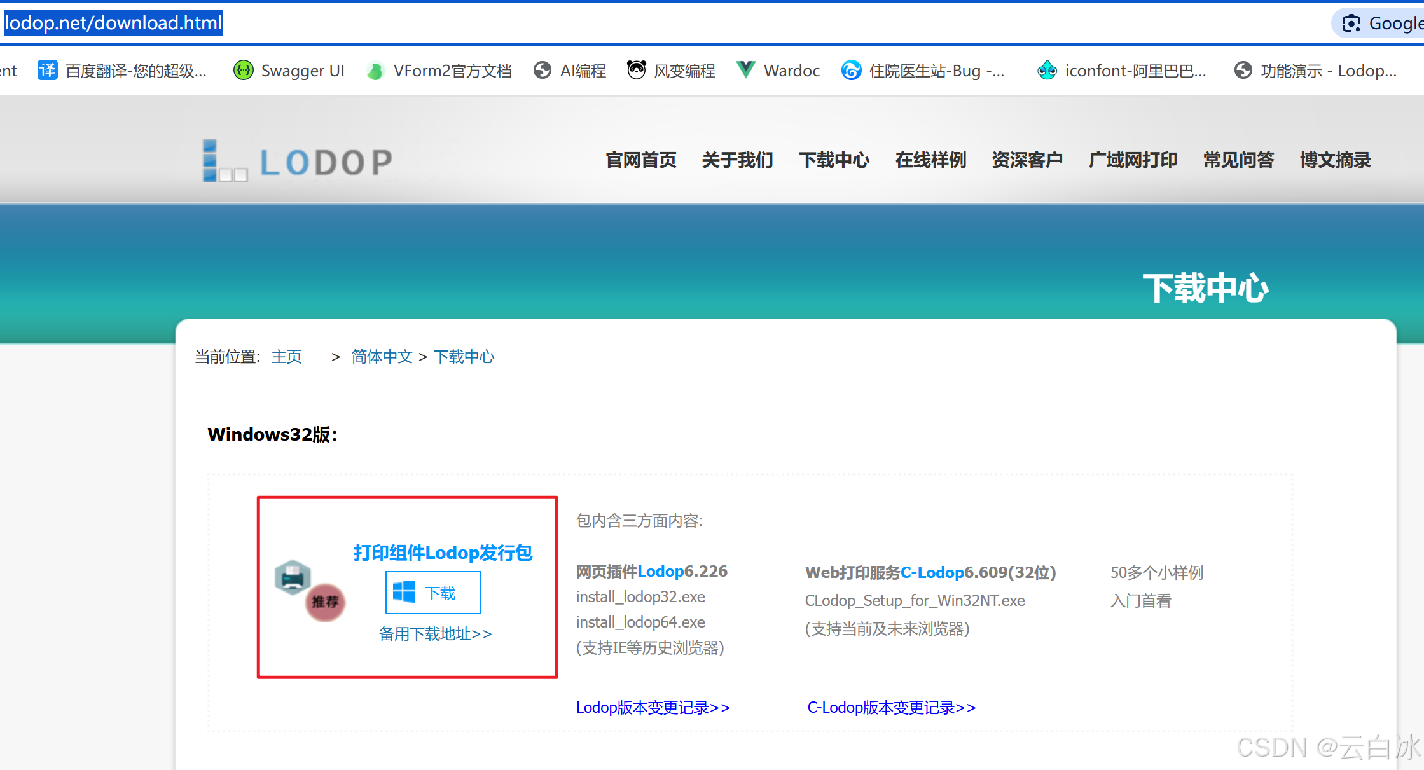Click the LODOP site logo
The width and height of the screenshot is (1424, 770).
(296, 160)
